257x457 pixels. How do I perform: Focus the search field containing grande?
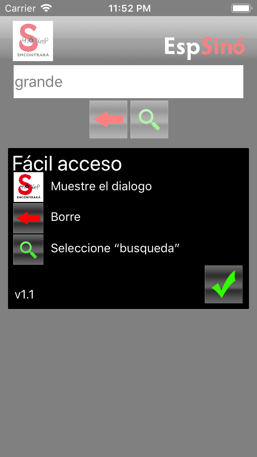click(x=128, y=82)
